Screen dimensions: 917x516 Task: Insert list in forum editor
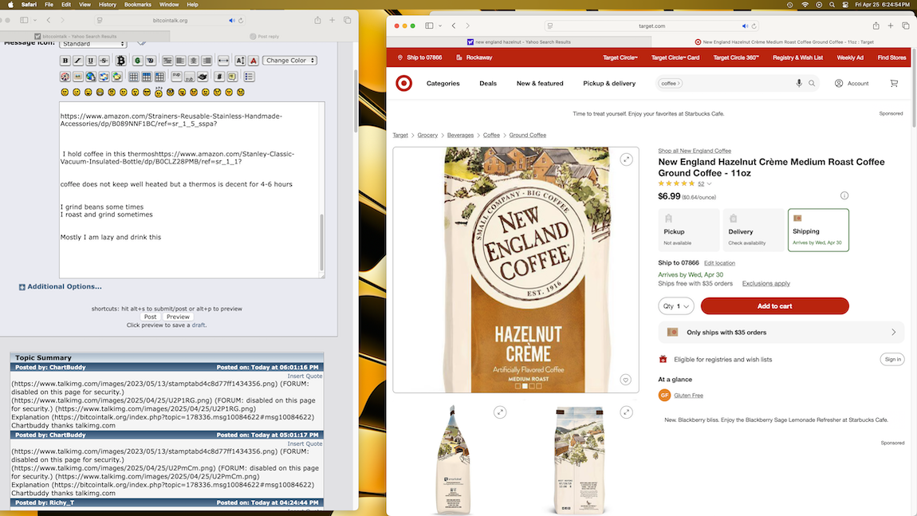point(249,77)
